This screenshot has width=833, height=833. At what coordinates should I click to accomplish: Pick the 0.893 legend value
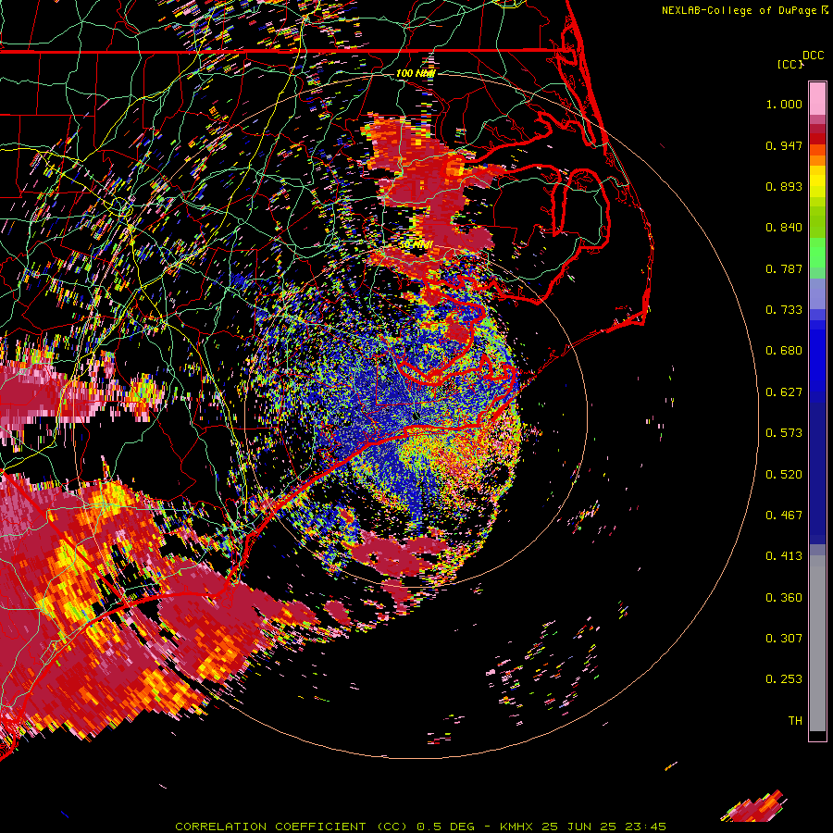coord(784,186)
